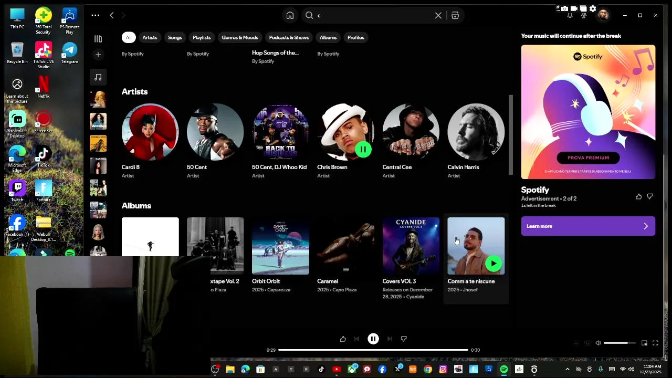Click the 'Hop Songs of the...' playlist title
The height and width of the screenshot is (378, 672).
275,52
